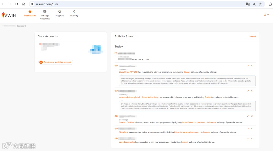Reject Links Circle PTY LTD request X
Screen dimensions: 273x151
pyautogui.click(x=252, y=66)
